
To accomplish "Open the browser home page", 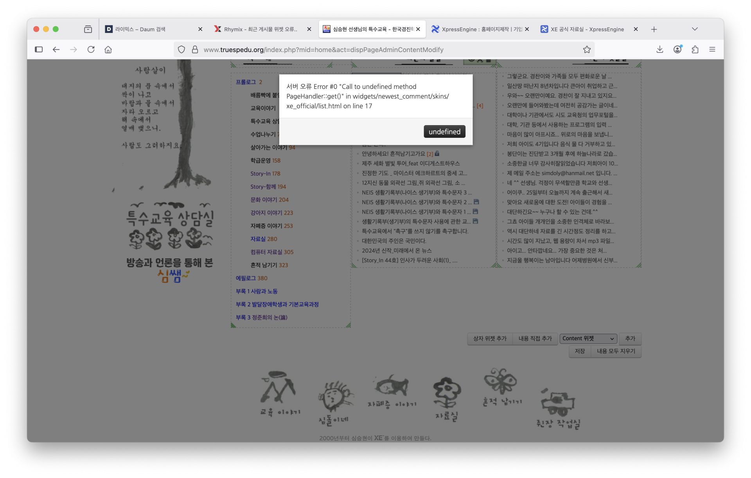I will [108, 49].
